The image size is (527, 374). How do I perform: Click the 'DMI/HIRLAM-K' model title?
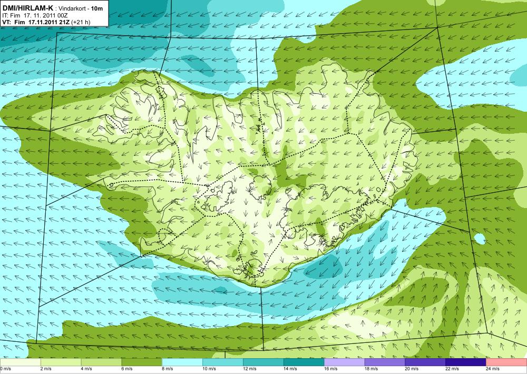[x=27, y=8]
